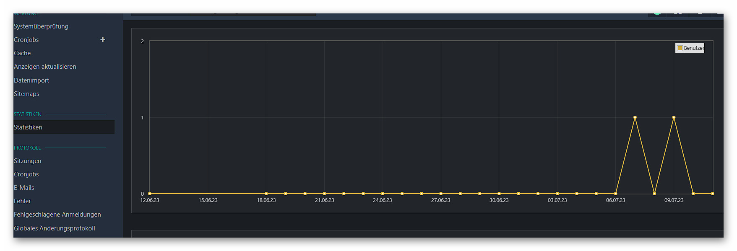Image resolution: width=737 pixels, height=251 pixels.
Task: Go to the Cache page
Action: click(x=22, y=53)
